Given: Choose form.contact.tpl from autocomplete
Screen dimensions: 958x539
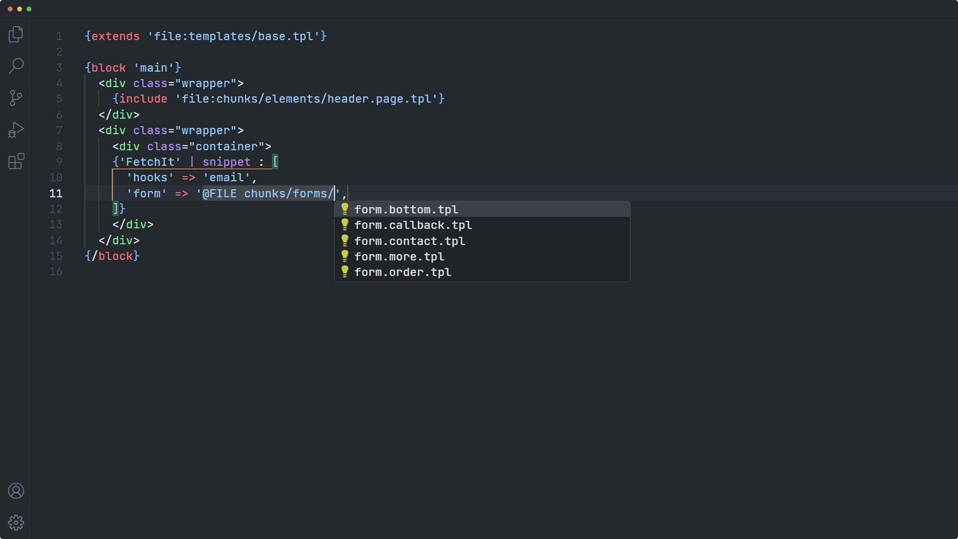Looking at the screenshot, I should click(x=409, y=241).
